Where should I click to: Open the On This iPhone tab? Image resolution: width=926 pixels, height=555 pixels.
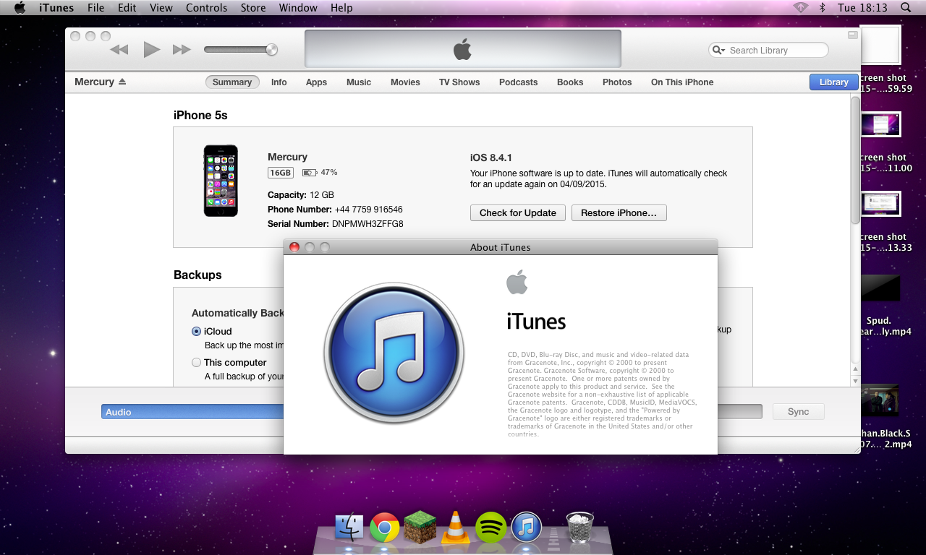(x=682, y=82)
